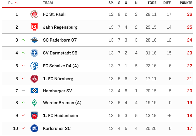The width and height of the screenshot is (196, 136).
Task: Select the 1. FC Heidenheim FCH crest
Action: pyautogui.click(x=34, y=115)
